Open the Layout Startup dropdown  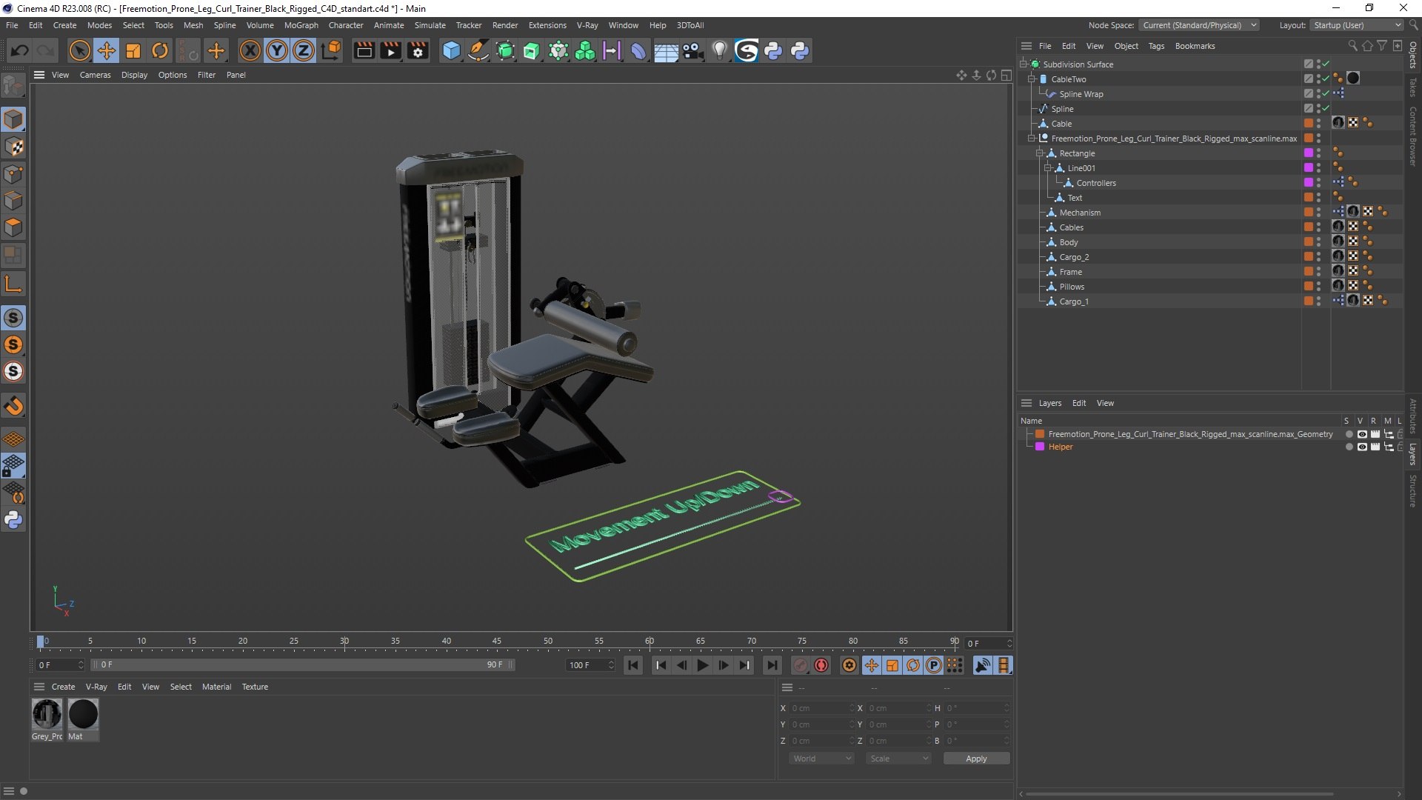[1356, 25]
